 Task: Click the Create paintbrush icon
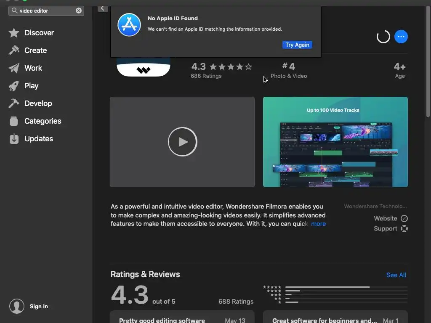click(14, 50)
